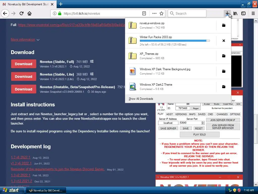Cancel the Winter Fun Packs 2003.zip download

pyautogui.click(x=224, y=41)
